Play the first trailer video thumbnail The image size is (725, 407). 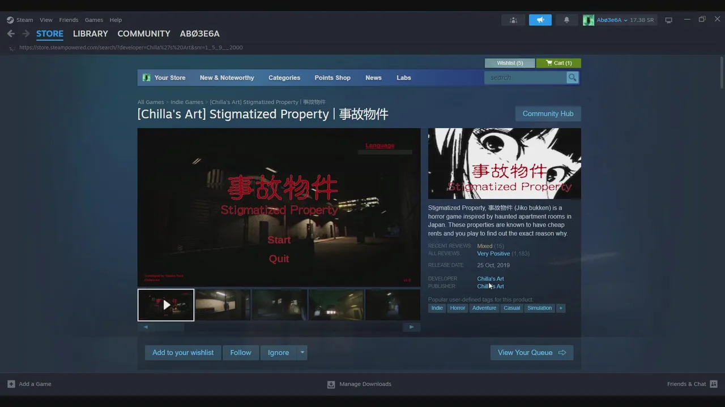[166, 305]
